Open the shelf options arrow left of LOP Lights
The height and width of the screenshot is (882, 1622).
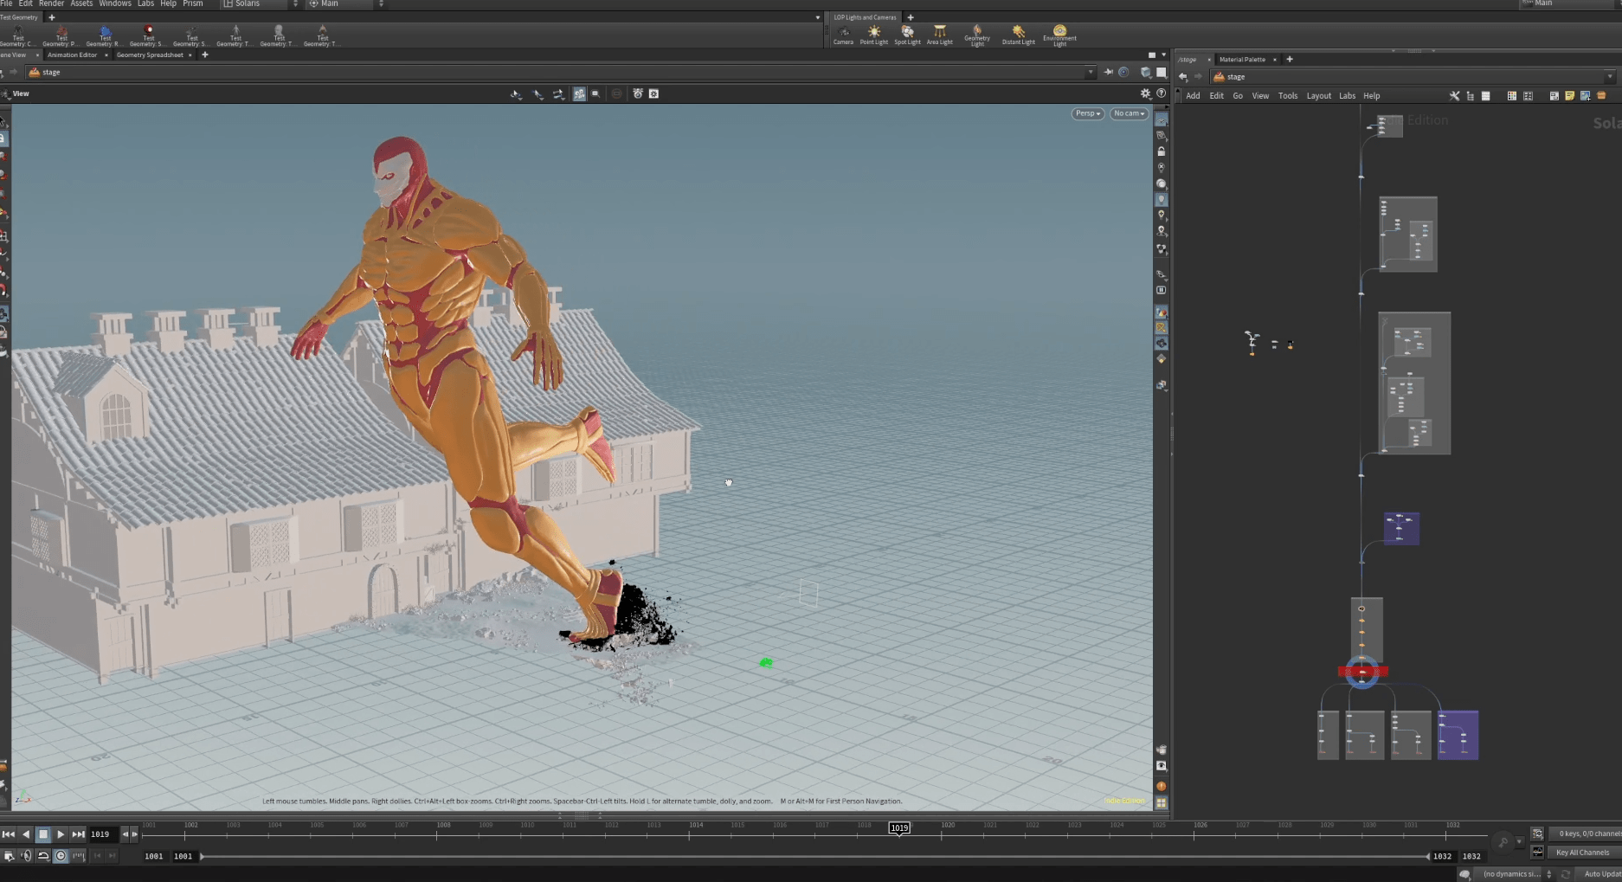[817, 17]
